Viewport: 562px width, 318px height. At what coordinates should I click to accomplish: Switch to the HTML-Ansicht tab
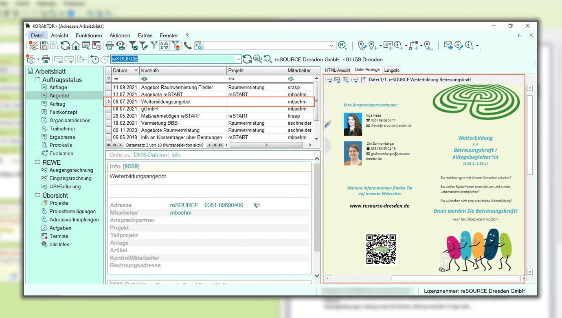337,70
